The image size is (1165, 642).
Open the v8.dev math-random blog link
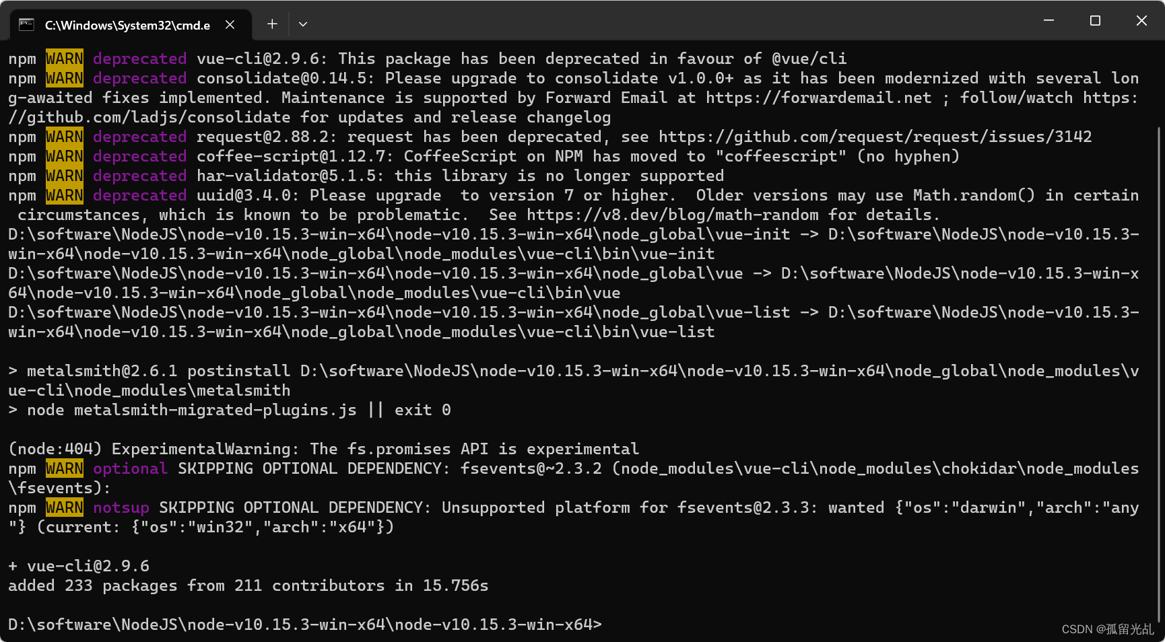tap(673, 215)
